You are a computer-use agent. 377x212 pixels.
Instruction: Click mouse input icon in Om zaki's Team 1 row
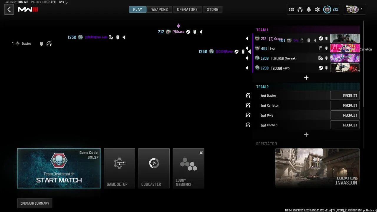tap(326, 58)
